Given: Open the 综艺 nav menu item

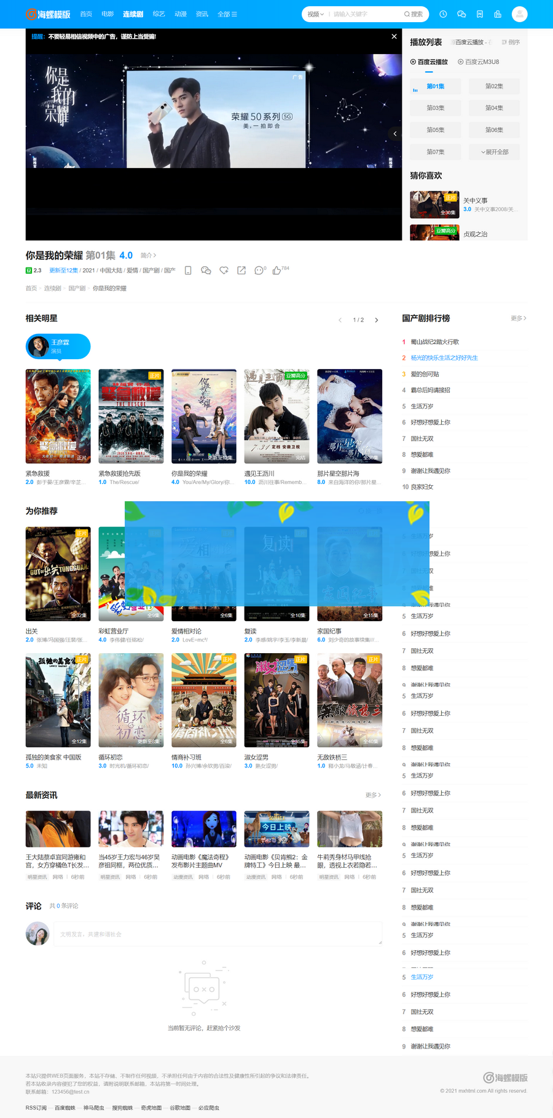Looking at the screenshot, I should [x=159, y=14].
